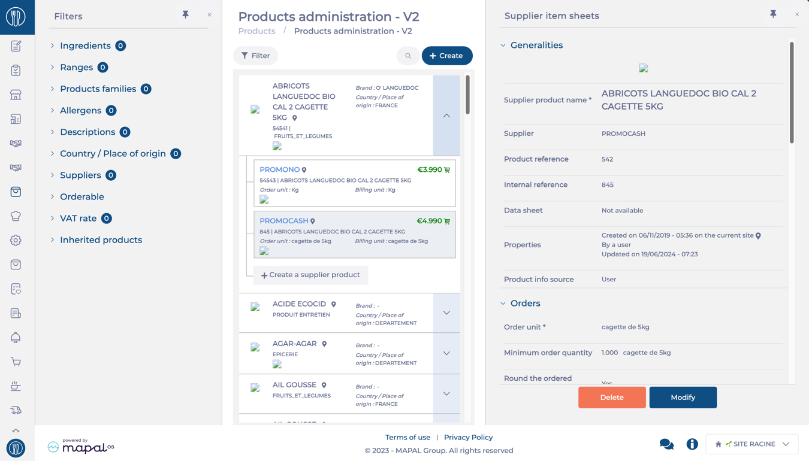809x461 pixels.
Task: Click the supplier item sheet scrollbar
Action: (792, 93)
